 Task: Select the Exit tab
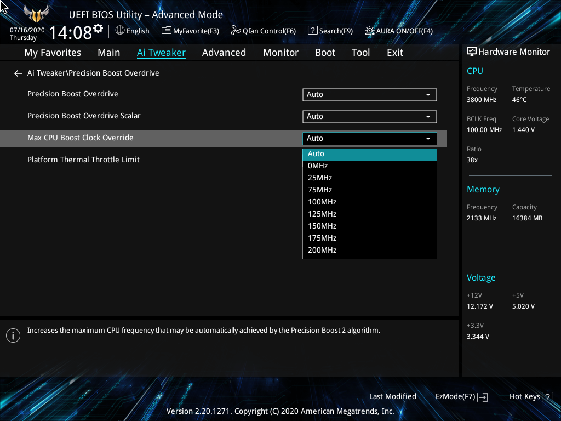395,53
